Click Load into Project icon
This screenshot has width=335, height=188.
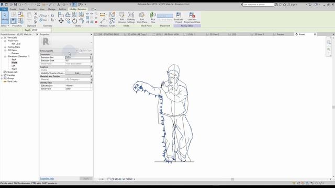[x=178, y=17]
